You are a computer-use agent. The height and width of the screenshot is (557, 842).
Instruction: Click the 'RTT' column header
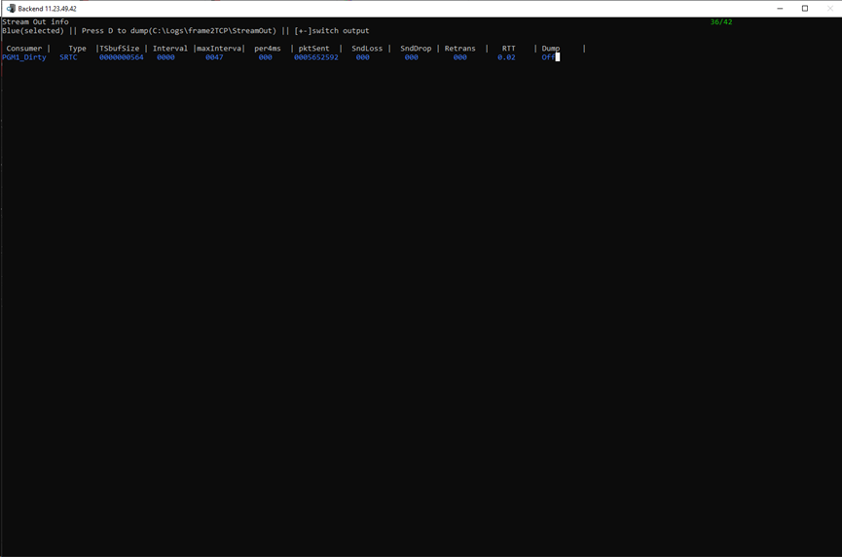(508, 49)
